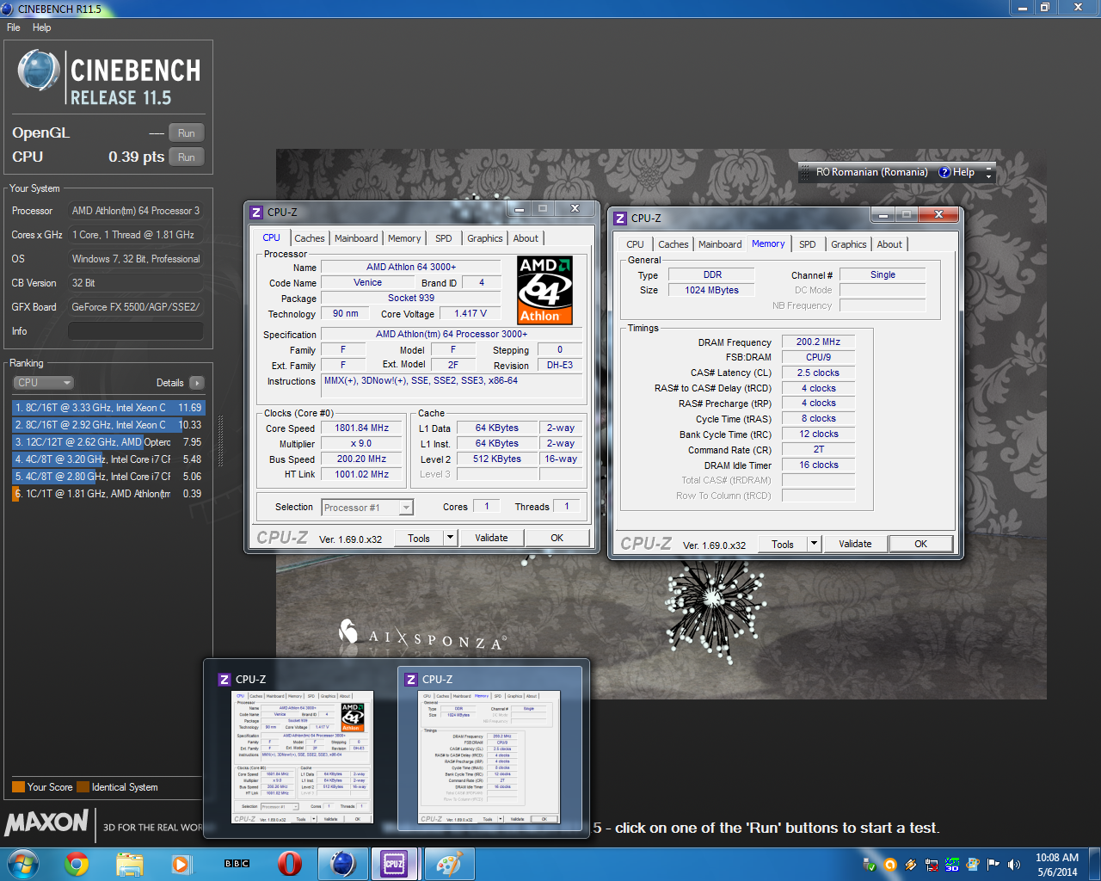Switch to Cinebench taskbar button
The height and width of the screenshot is (881, 1101).
tap(342, 864)
